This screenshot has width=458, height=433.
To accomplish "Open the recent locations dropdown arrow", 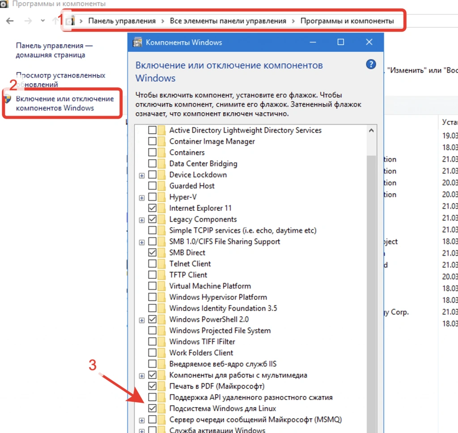I will [43, 21].
